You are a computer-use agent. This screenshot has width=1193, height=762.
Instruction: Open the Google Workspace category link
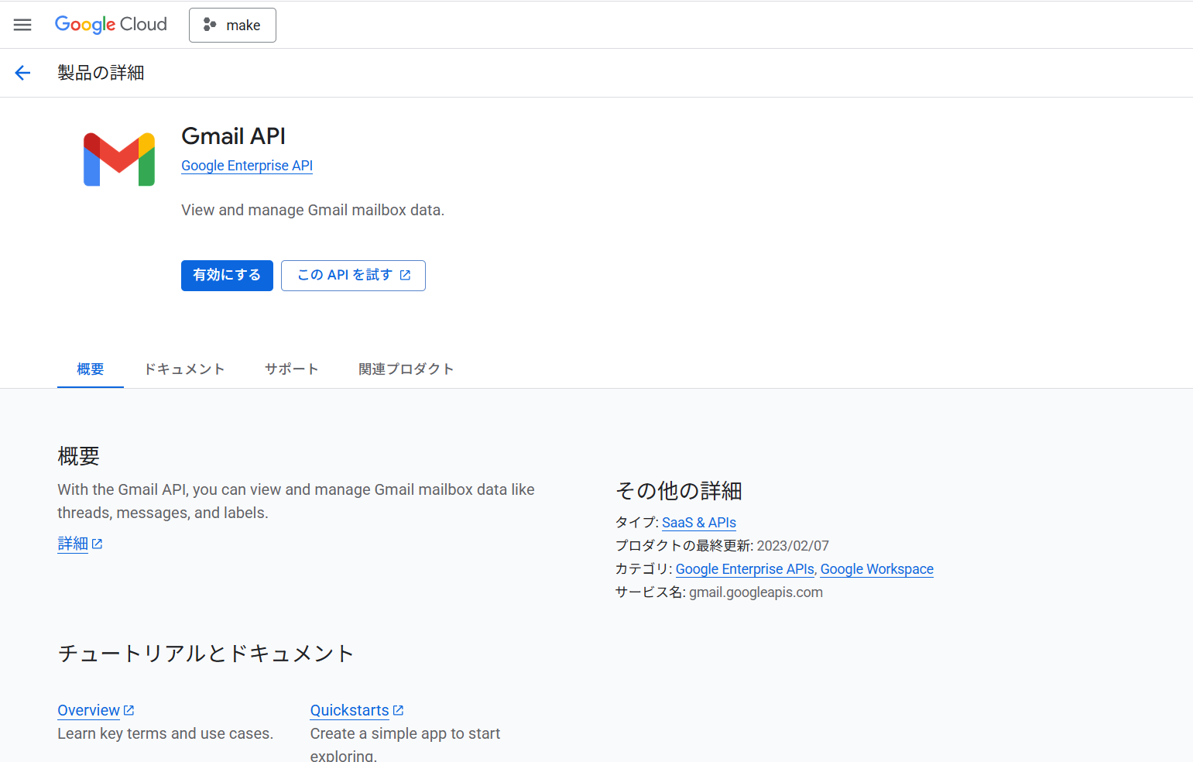click(877, 569)
